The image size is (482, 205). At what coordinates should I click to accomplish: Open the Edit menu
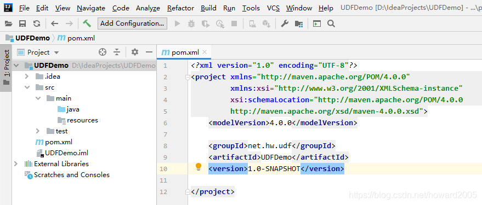coord(42,8)
